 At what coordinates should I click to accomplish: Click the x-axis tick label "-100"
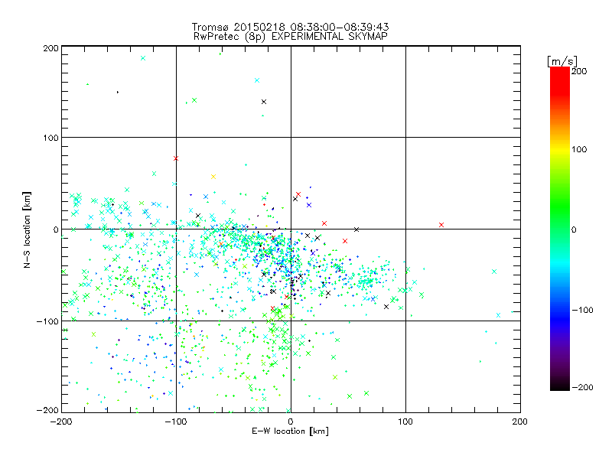176,422
